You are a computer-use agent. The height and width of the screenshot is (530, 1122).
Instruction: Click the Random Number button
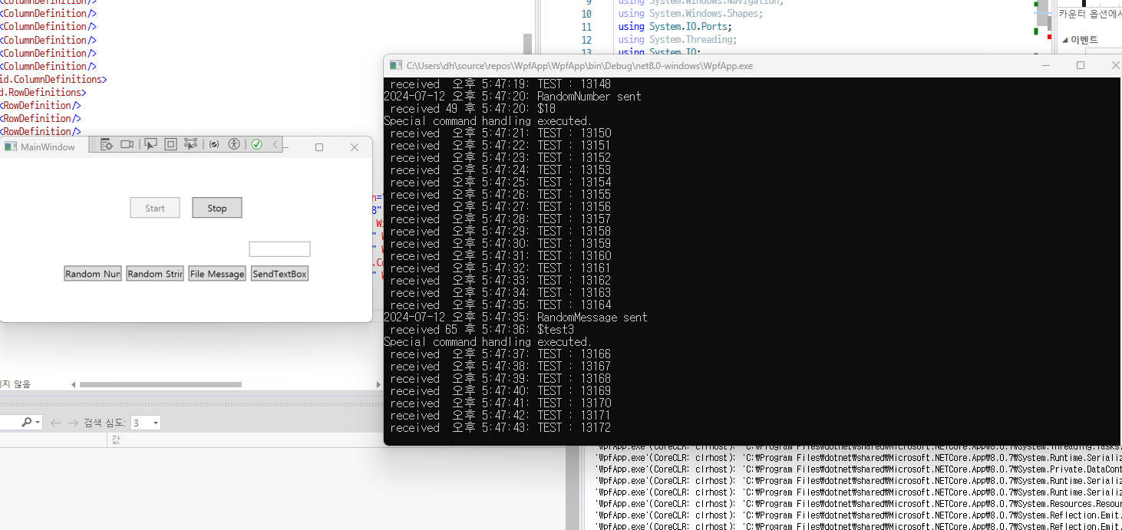point(93,274)
